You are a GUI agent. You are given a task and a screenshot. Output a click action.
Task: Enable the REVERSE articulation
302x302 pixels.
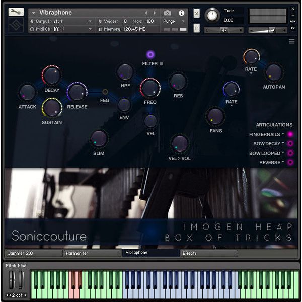290,162
